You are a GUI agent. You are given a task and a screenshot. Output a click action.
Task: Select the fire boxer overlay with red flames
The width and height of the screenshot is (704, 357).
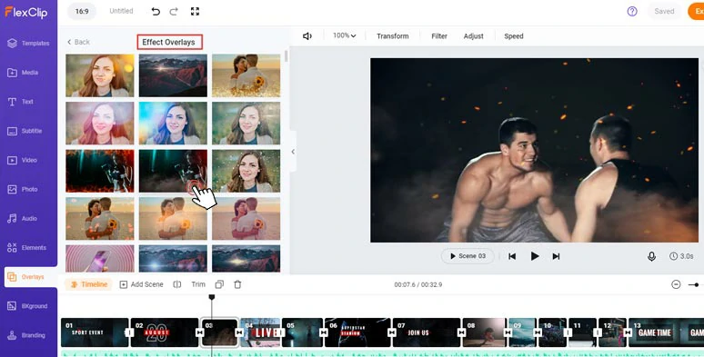[x=100, y=171]
